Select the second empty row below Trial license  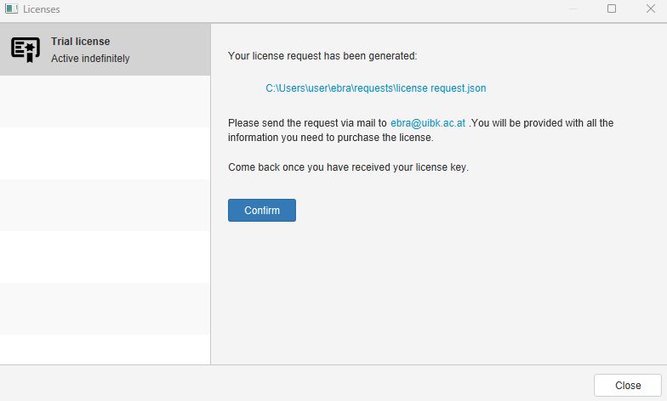click(105, 153)
